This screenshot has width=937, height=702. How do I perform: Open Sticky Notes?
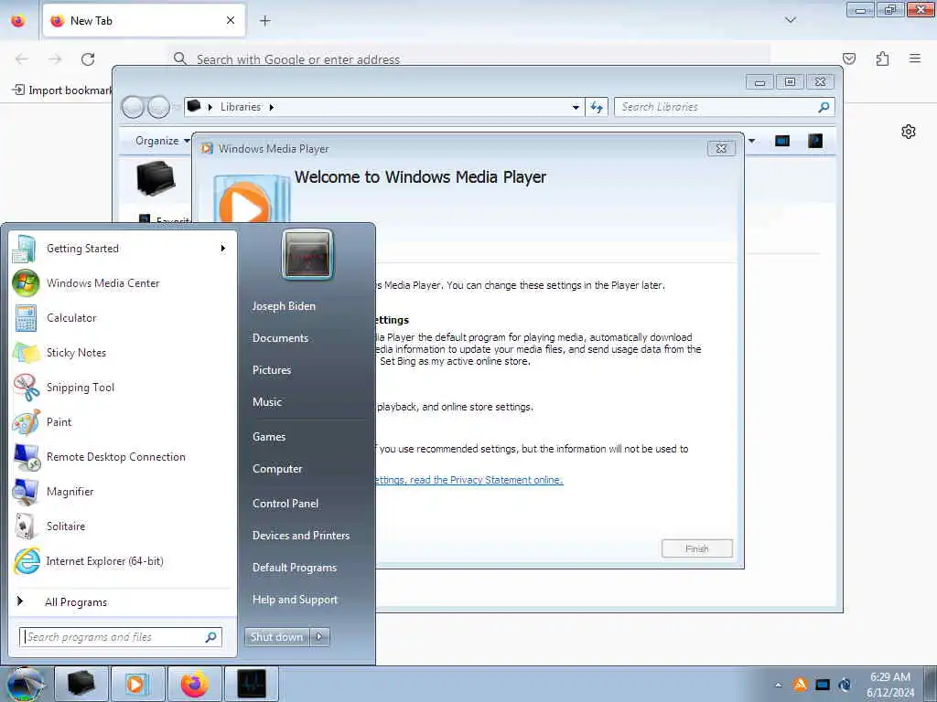124,352
